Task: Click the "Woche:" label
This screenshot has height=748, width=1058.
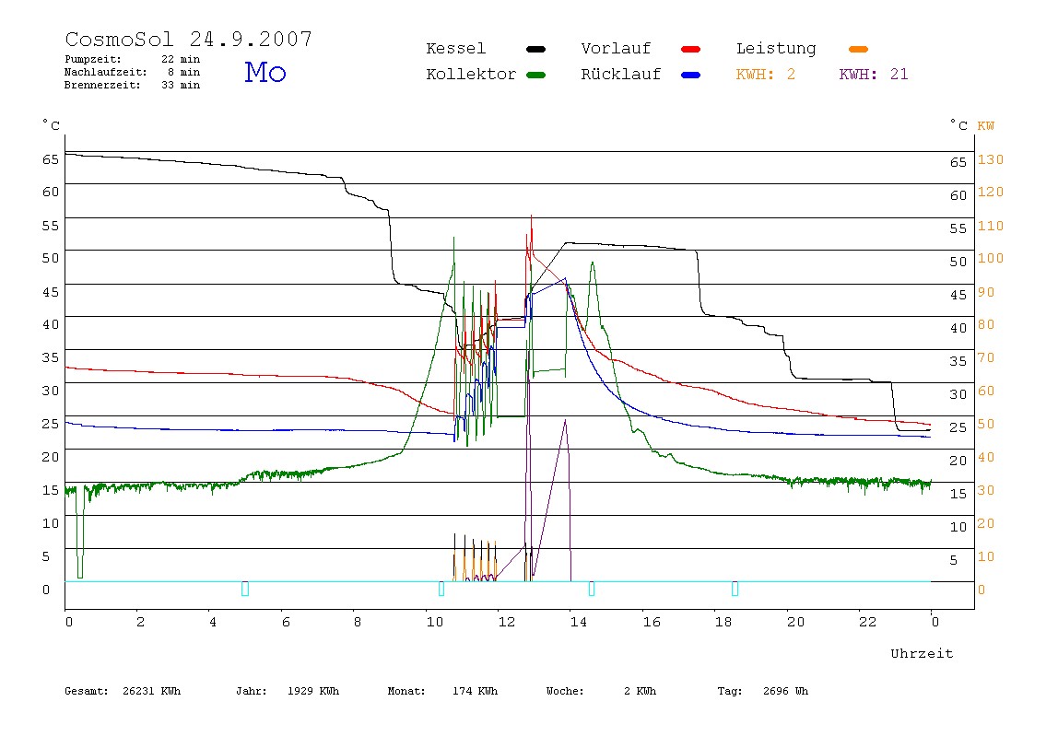Action: click(x=565, y=691)
